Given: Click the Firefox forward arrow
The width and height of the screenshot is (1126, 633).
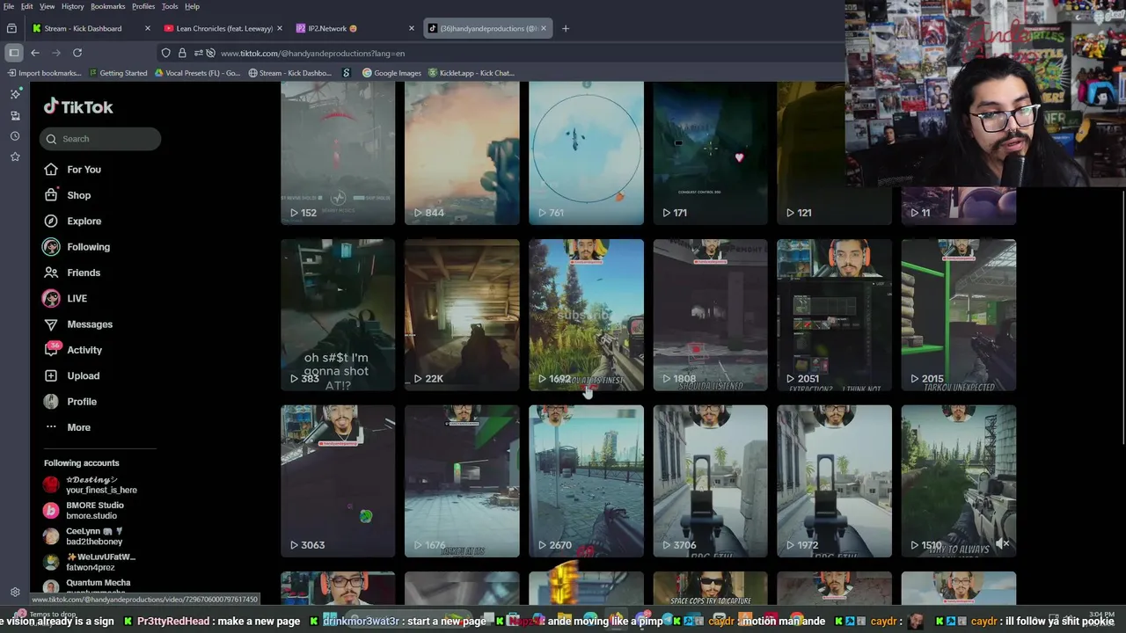Looking at the screenshot, I should point(56,53).
